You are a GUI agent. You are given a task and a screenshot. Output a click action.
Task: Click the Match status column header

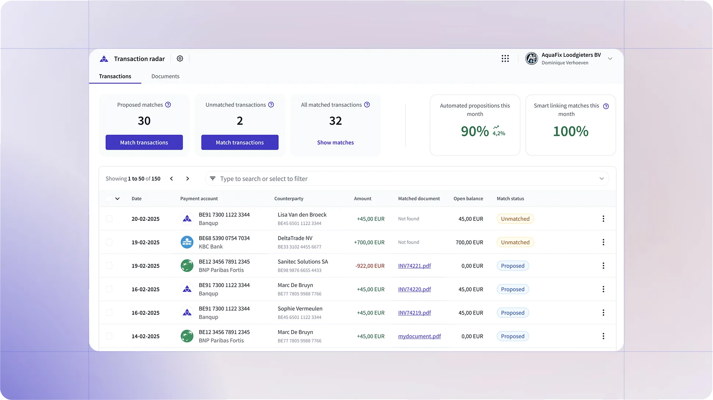(510, 199)
